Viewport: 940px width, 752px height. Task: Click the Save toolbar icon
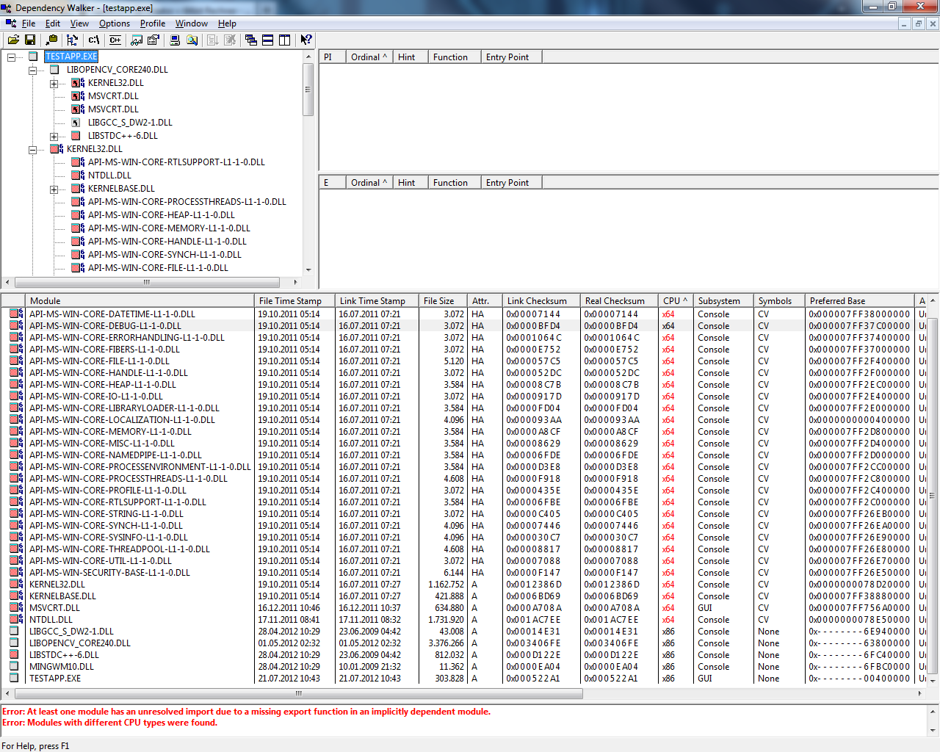point(30,40)
